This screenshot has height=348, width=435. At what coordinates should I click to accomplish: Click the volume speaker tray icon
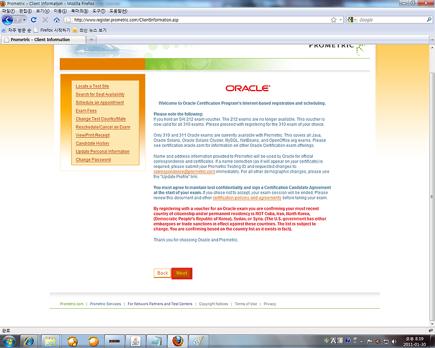[393, 341]
